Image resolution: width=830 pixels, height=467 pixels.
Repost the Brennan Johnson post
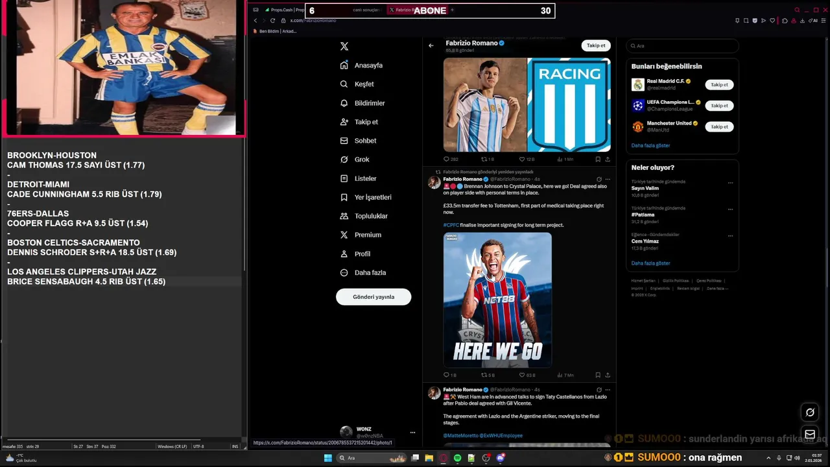pos(488,375)
